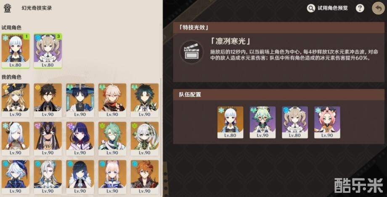Screen dimensions: 387x197
Task: Pick Furina in the bottom row
Action: pyautogui.click(x=16, y=177)
